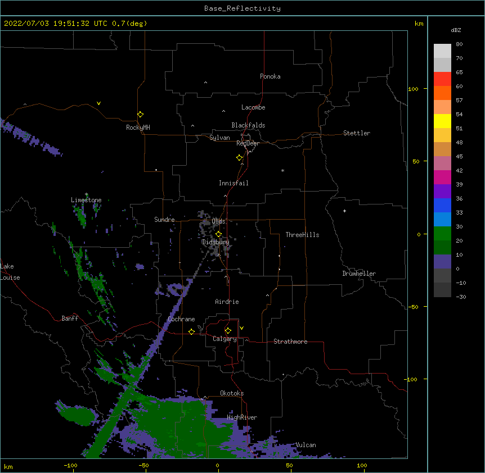Click the Banff label
This screenshot has height=473, width=485.
point(70,319)
